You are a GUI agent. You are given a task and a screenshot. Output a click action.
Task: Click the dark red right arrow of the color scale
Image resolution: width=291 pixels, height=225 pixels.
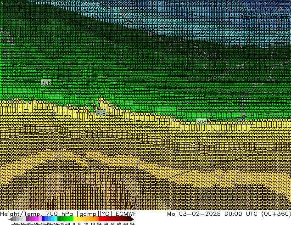pos(132,219)
